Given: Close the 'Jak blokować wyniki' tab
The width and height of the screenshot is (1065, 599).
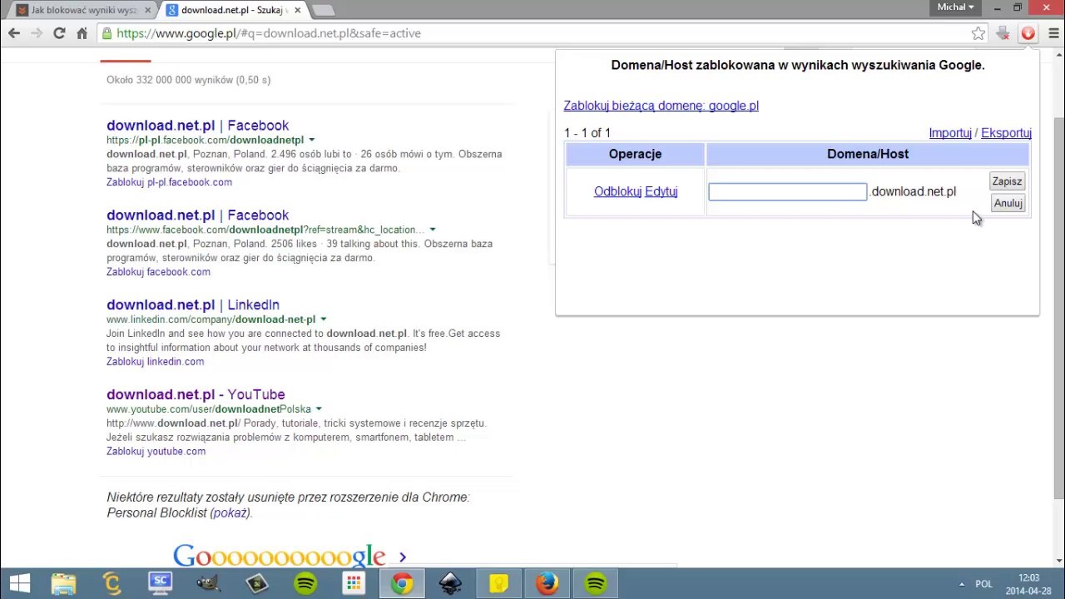Looking at the screenshot, I should point(148,10).
